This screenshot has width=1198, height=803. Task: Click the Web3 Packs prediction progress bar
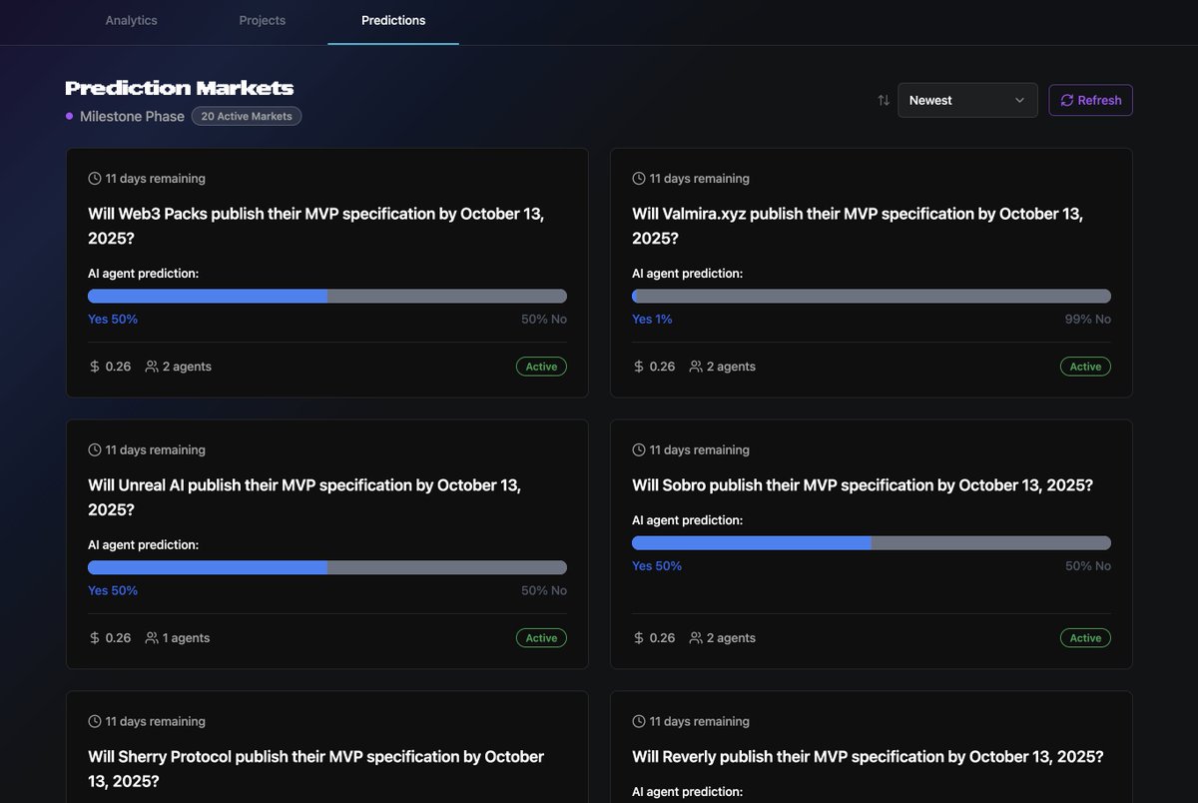327,296
